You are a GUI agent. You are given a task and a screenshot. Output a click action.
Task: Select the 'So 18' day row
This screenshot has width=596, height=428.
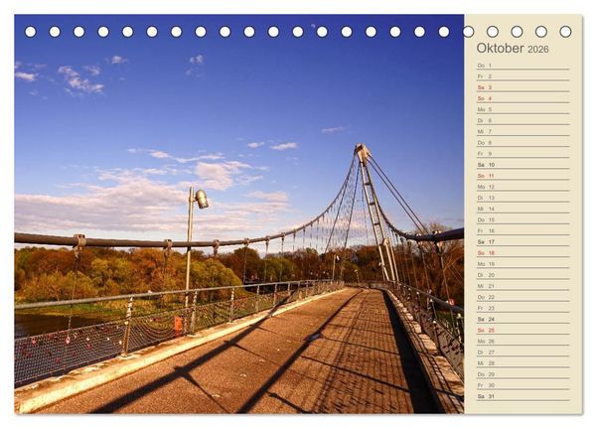click(523, 253)
